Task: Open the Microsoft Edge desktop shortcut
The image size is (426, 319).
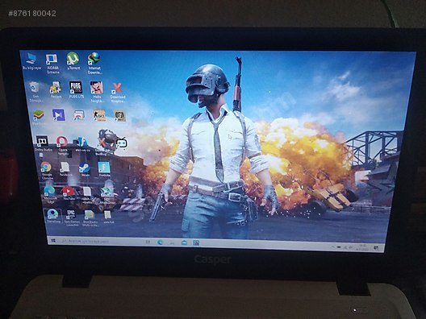Action: [50, 194]
